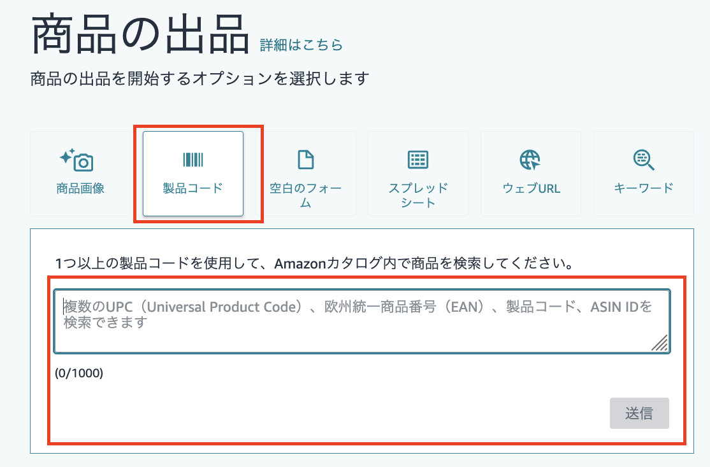Switch to the 空白のフォーム option label
This screenshot has height=467, width=710.
pos(306,195)
